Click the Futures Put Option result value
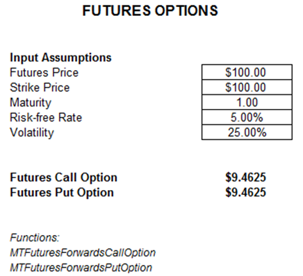303x276 pixels. [x=245, y=192]
